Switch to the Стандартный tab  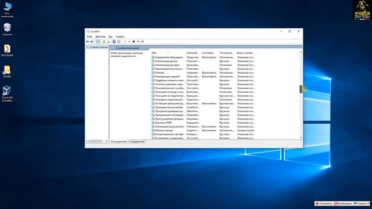coord(137,142)
